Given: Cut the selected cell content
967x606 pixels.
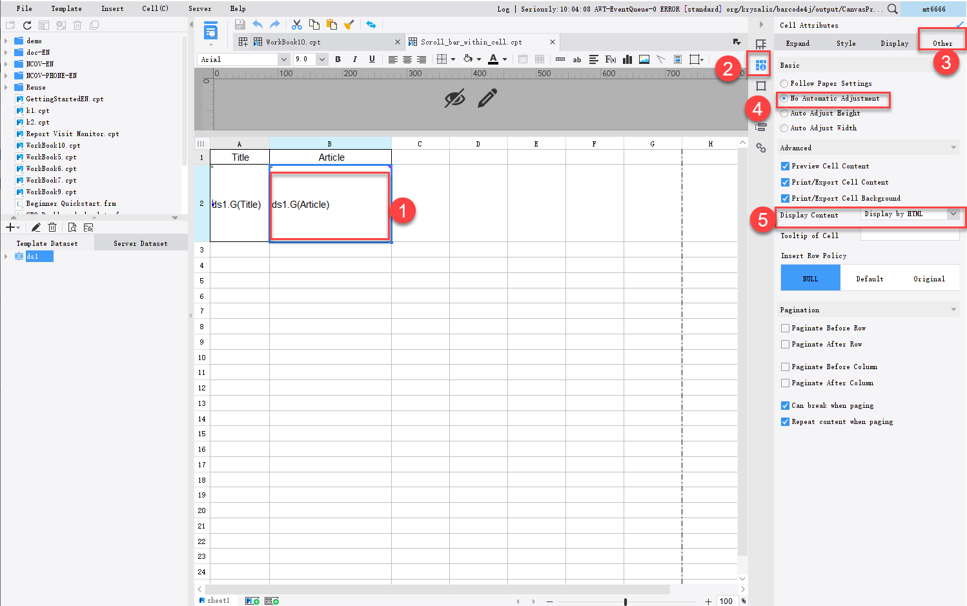Looking at the screenshot, I should point(297,25).
